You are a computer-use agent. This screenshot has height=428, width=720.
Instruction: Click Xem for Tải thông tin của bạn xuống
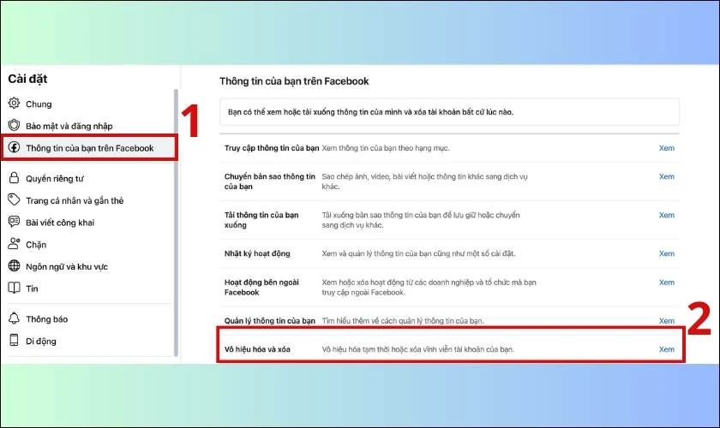tap(667, 215)
